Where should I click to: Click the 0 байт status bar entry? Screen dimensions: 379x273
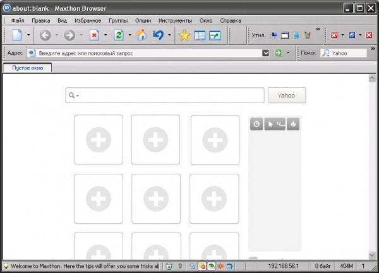[x=323, y=266]
